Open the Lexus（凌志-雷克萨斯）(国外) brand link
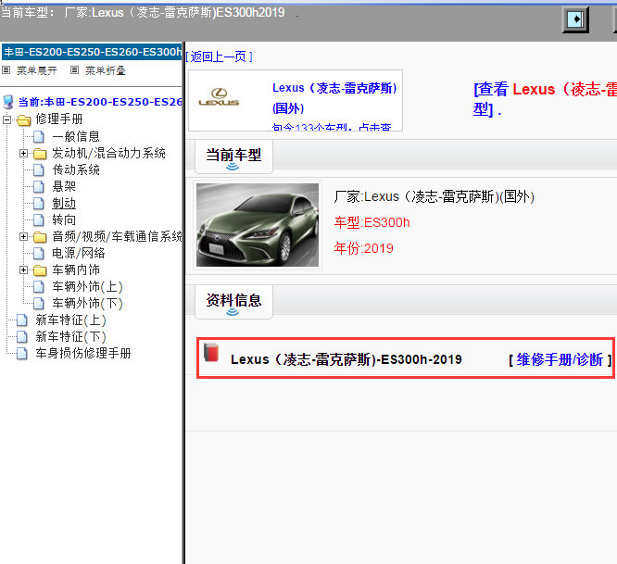Screen dimensions: 617x564 point(334,98)
